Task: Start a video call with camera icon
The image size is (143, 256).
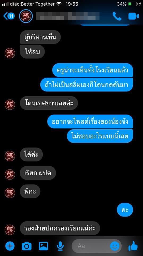Action: [x=133, y=16]
